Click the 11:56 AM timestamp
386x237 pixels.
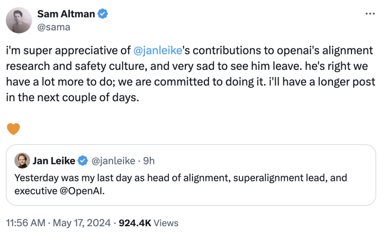click(x=26, y=223)
